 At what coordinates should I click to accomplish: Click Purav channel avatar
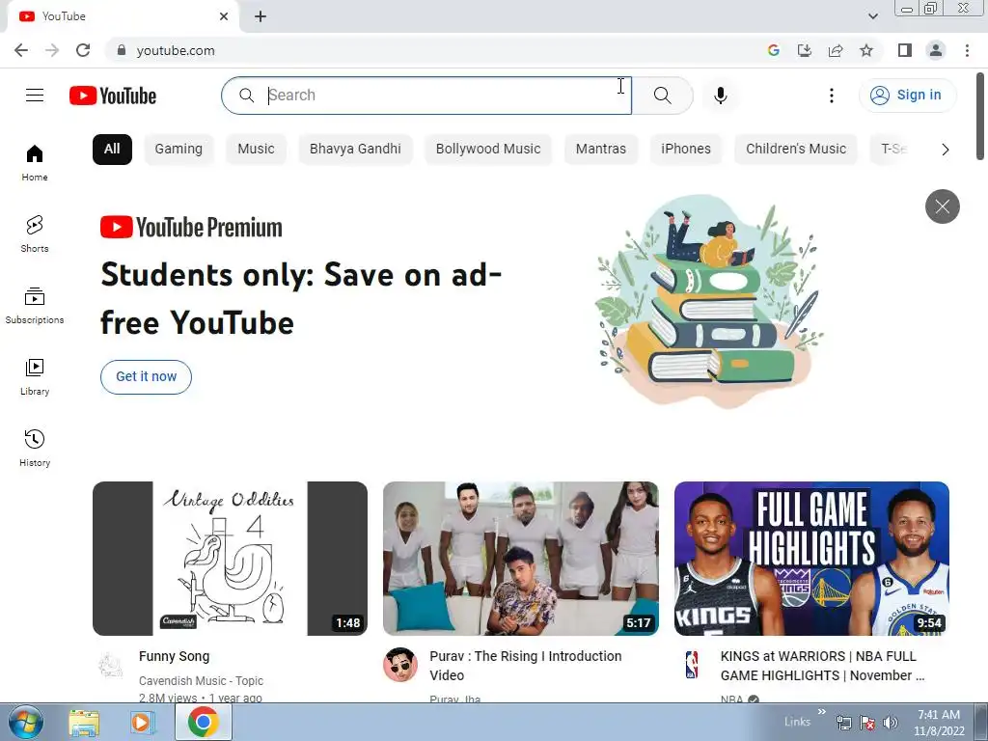[400, 665]
